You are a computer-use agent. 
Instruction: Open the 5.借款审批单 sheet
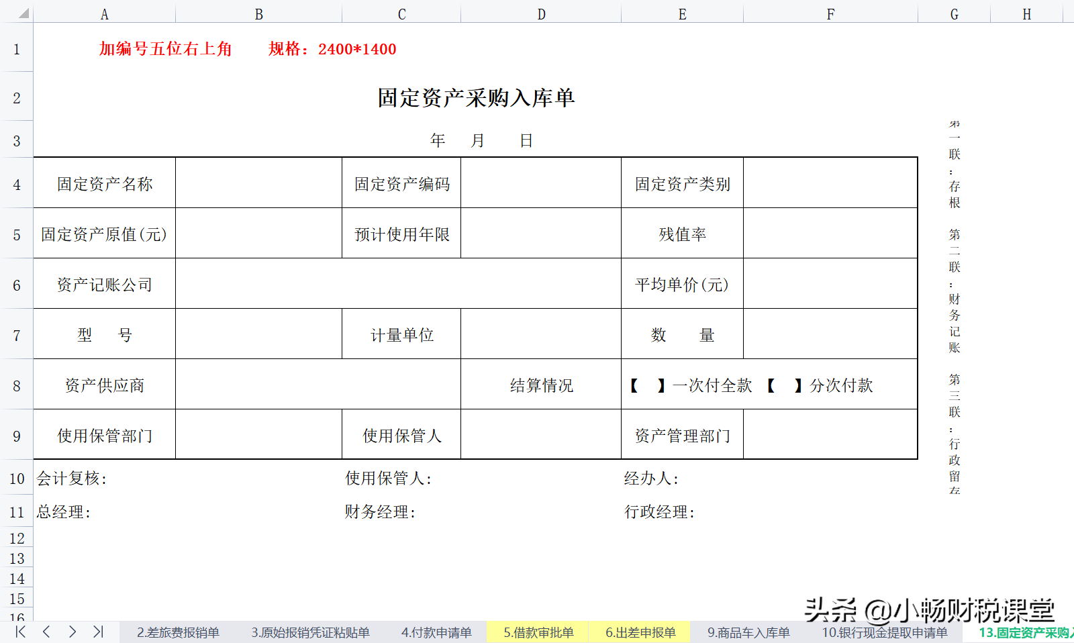point(538,632)
